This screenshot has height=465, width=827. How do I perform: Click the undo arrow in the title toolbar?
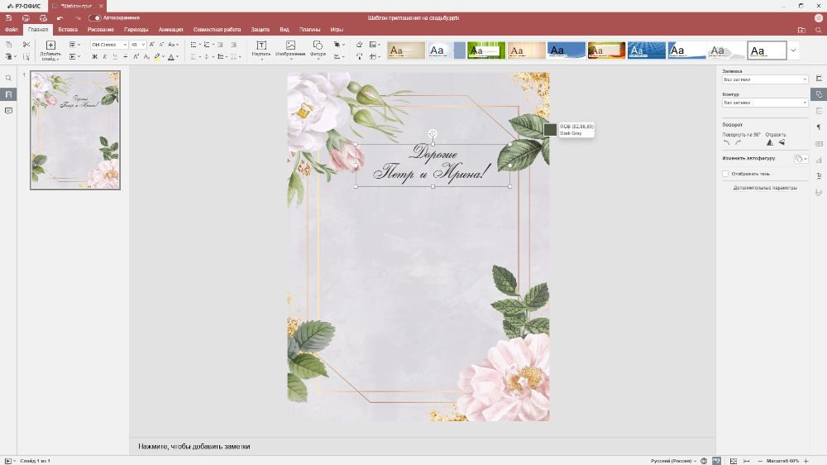60,17
